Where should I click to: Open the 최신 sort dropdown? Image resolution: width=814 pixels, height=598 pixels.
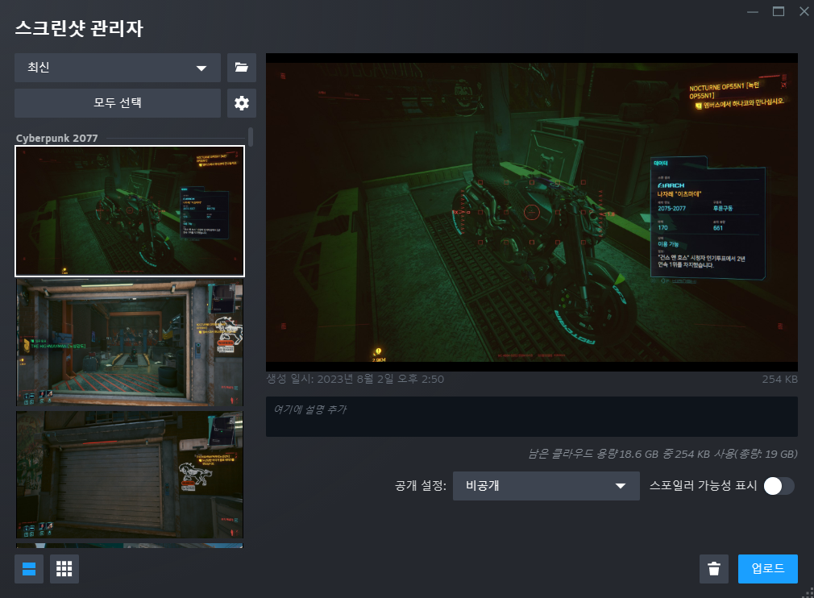(118, 68)
